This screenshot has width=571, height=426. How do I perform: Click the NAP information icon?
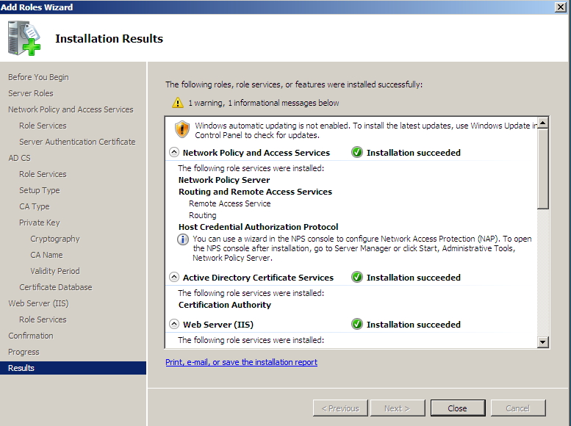pyautogui.click(x=183, y=239)
